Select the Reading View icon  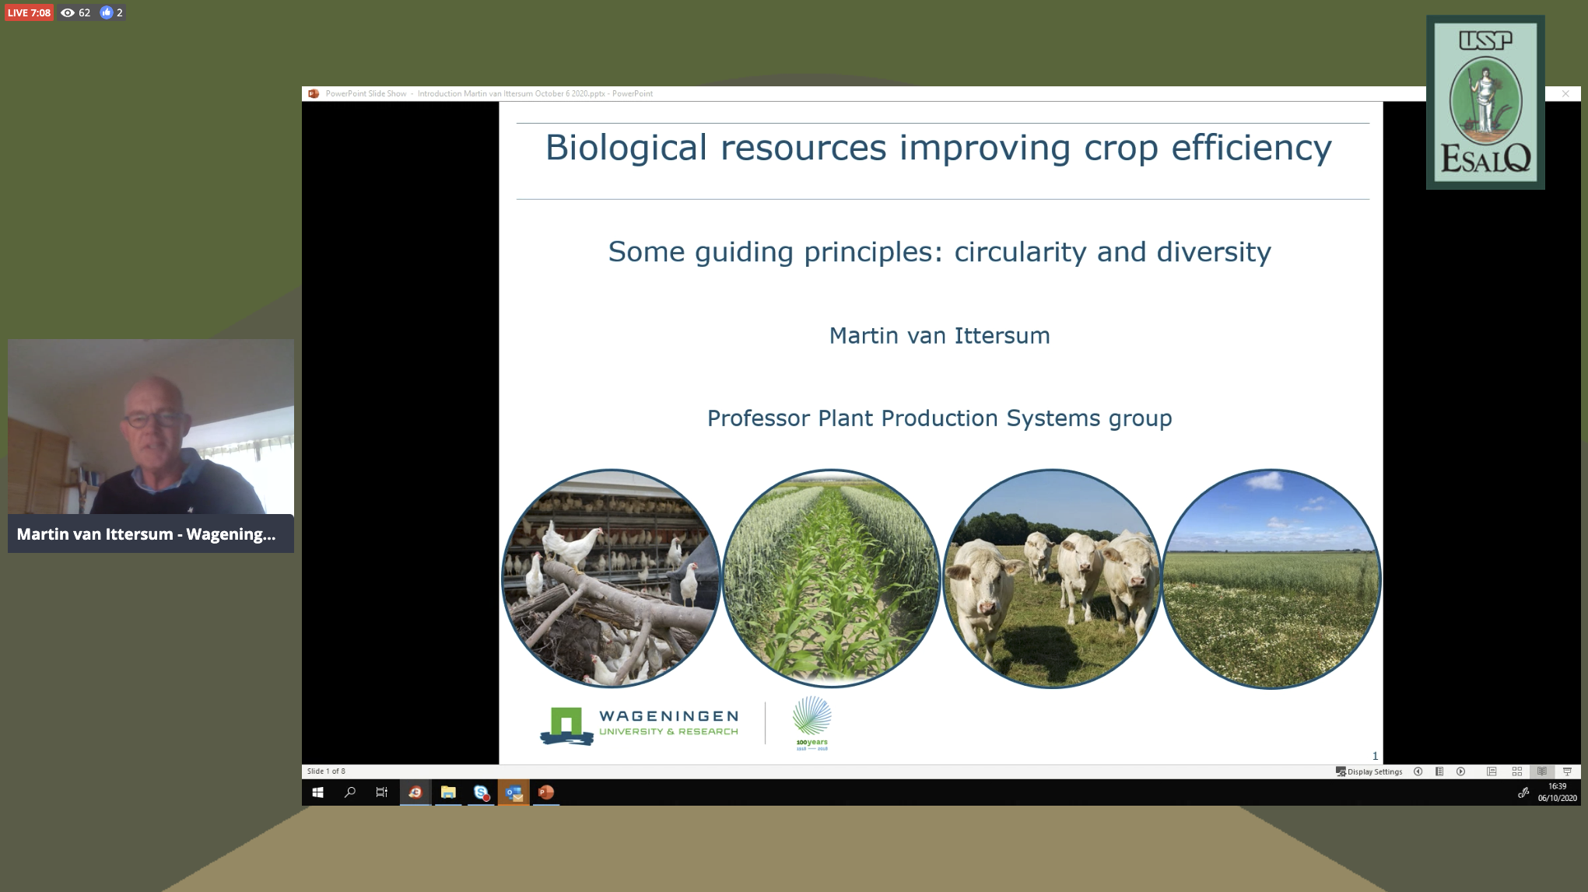[x=1541, y=771]
